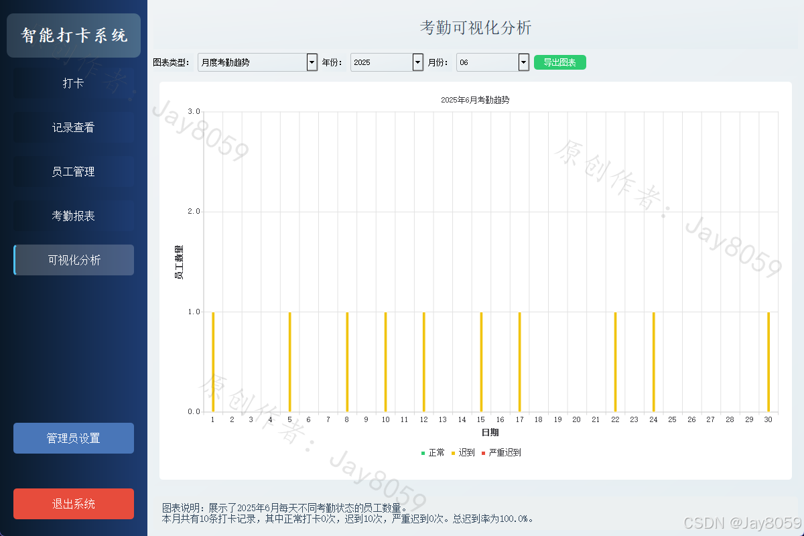Click the yellow bar for day 17
This screenshot has width=804, height=536.
pos(519,362)
